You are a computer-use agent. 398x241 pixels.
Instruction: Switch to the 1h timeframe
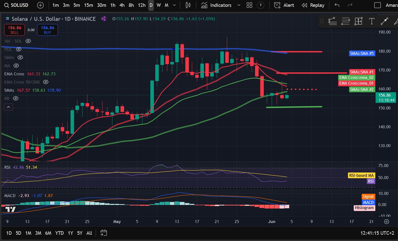click(x=113, y=5)
